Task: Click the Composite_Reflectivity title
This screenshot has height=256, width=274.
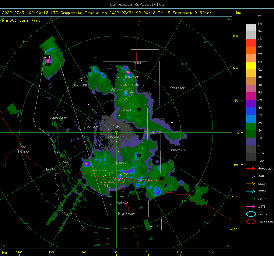Action: [x=137, y=5]
